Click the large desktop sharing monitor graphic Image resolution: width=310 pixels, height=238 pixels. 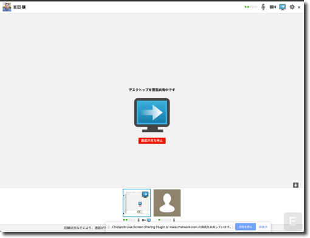pyautogui.click(x=152, y=115)
